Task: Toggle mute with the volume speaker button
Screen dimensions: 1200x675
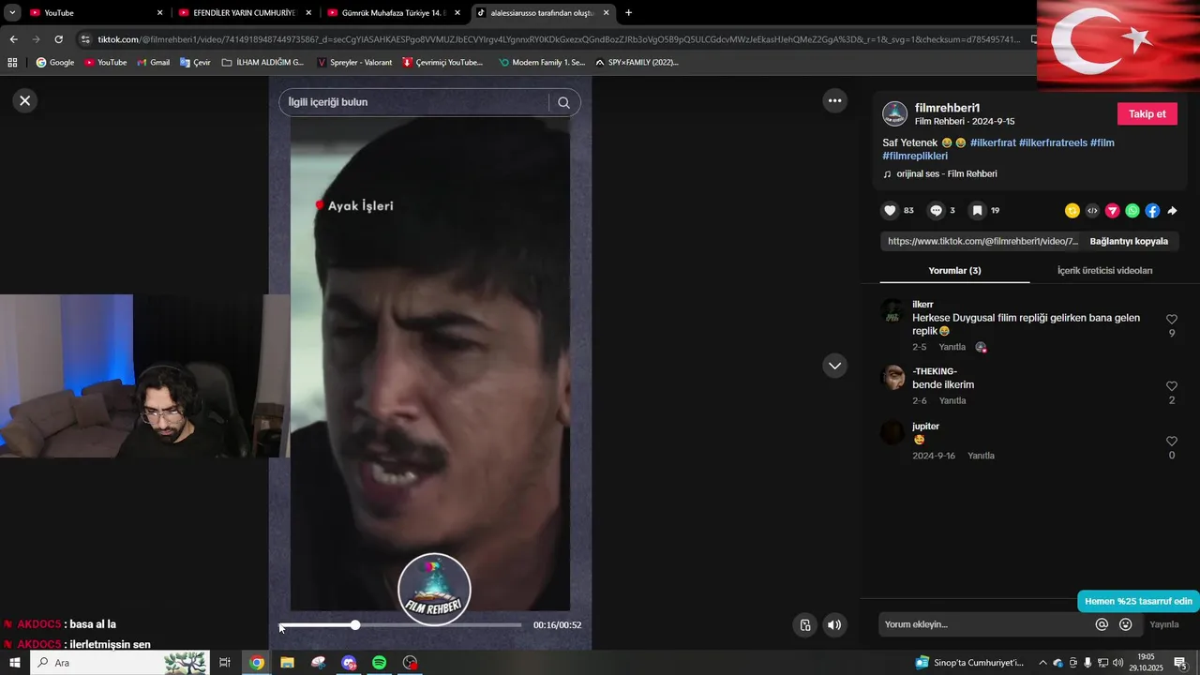Action: coord(834,625)
